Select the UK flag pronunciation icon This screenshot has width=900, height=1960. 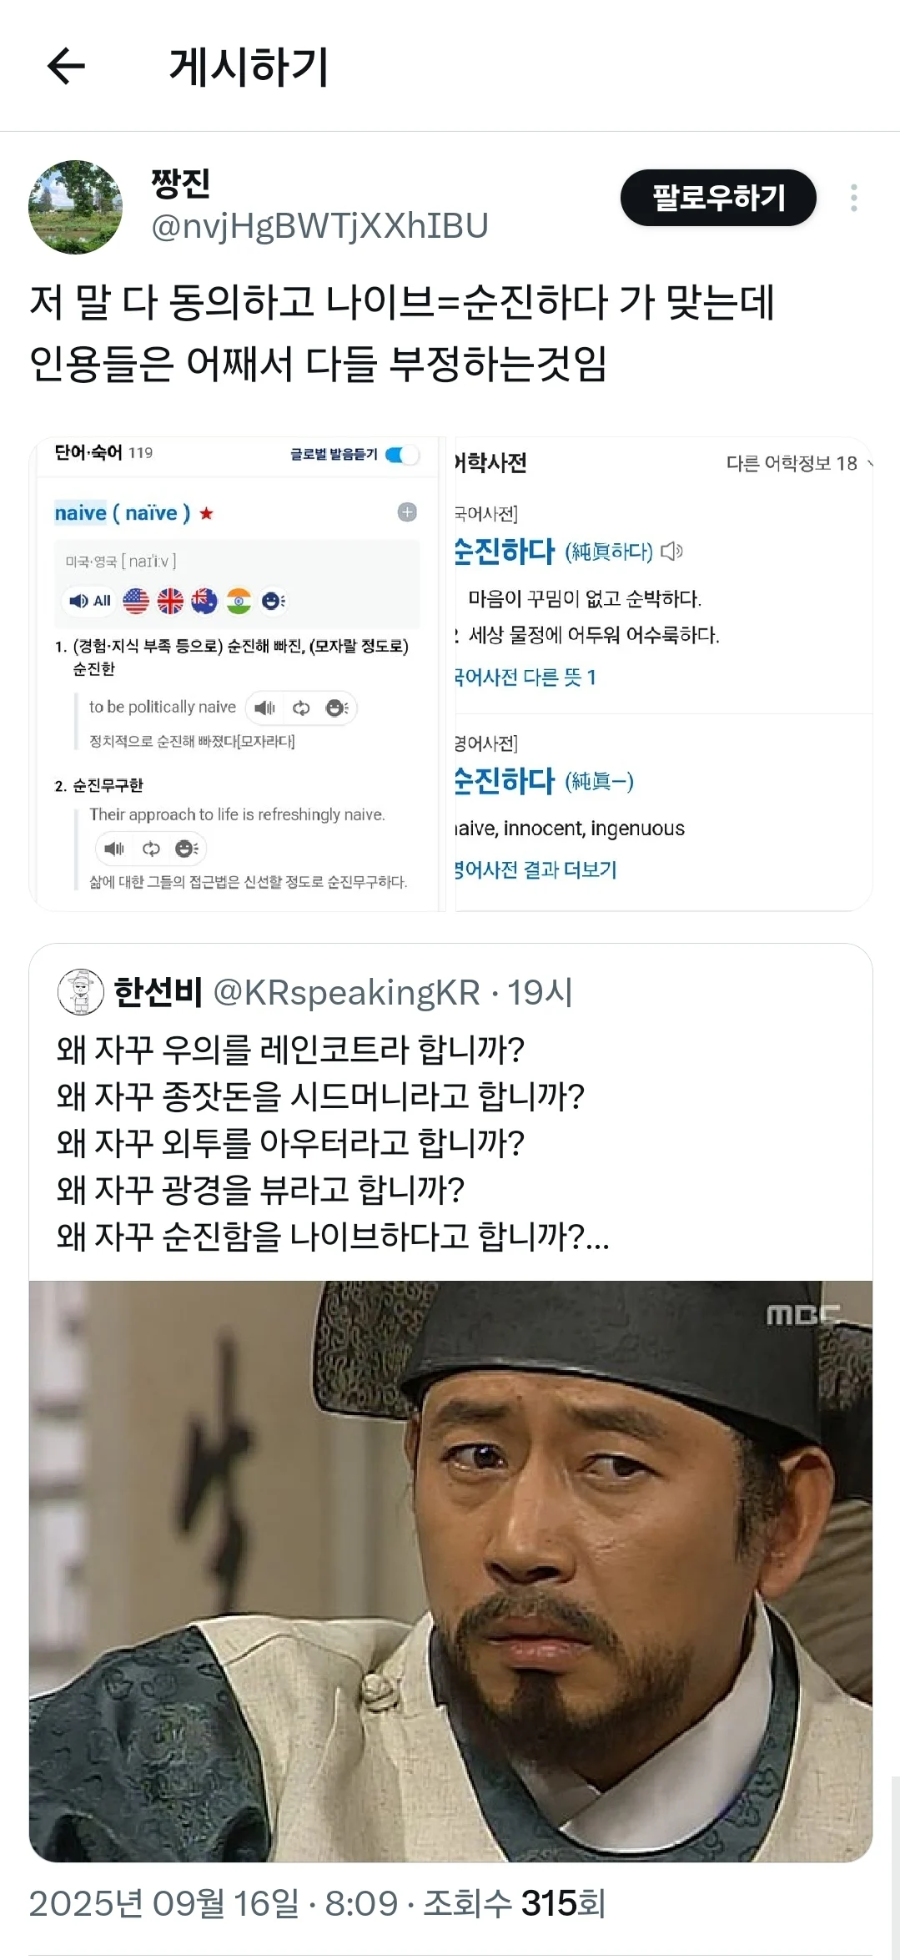click(170, 601)
